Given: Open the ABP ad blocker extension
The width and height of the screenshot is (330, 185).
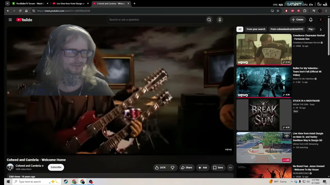Looking at the screenshot, I should pyautogui.click(x=292, y=11).
